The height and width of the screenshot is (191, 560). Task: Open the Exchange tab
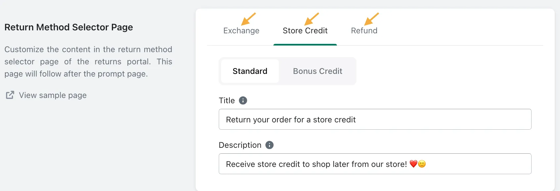click(x=241, y=31)
